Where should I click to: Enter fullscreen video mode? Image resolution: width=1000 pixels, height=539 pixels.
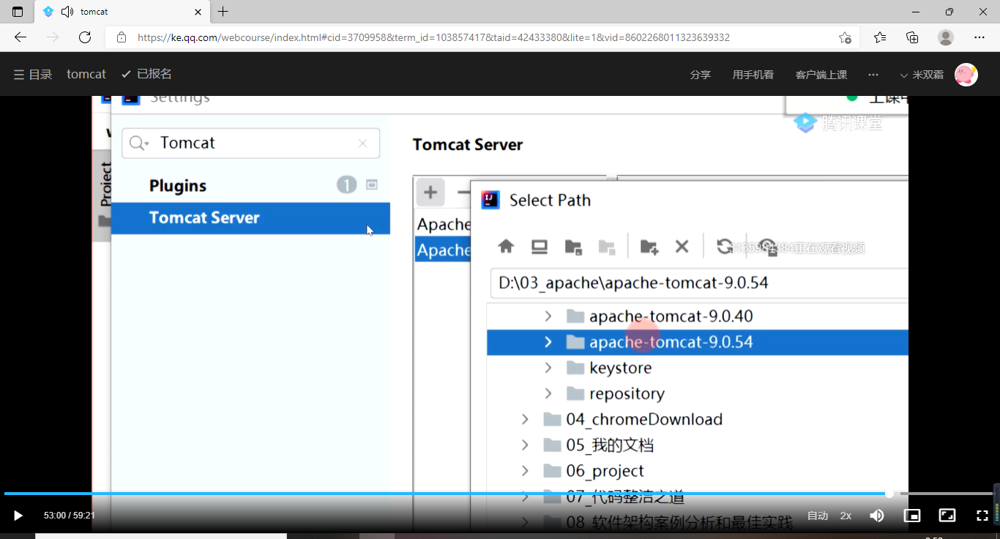coord(982,516)
